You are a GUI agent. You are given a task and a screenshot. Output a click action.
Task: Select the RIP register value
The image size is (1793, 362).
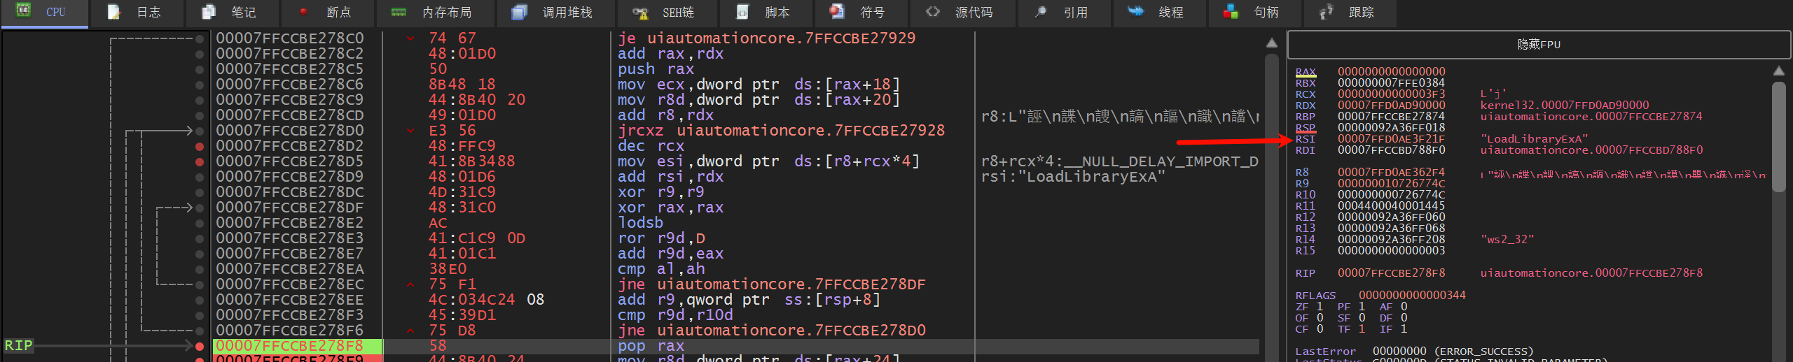pyautogui.click(x=1391, y=273)
